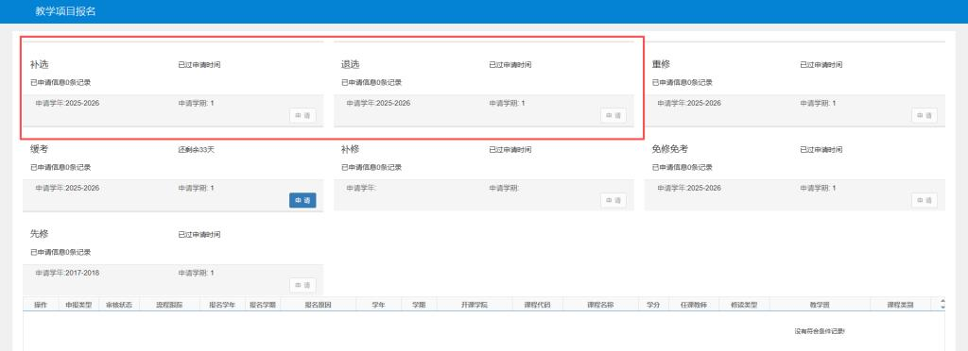Click 已过申请时间 in the 退选 card
The width and height of the screenshot is (968, 351).
[510, 65]
